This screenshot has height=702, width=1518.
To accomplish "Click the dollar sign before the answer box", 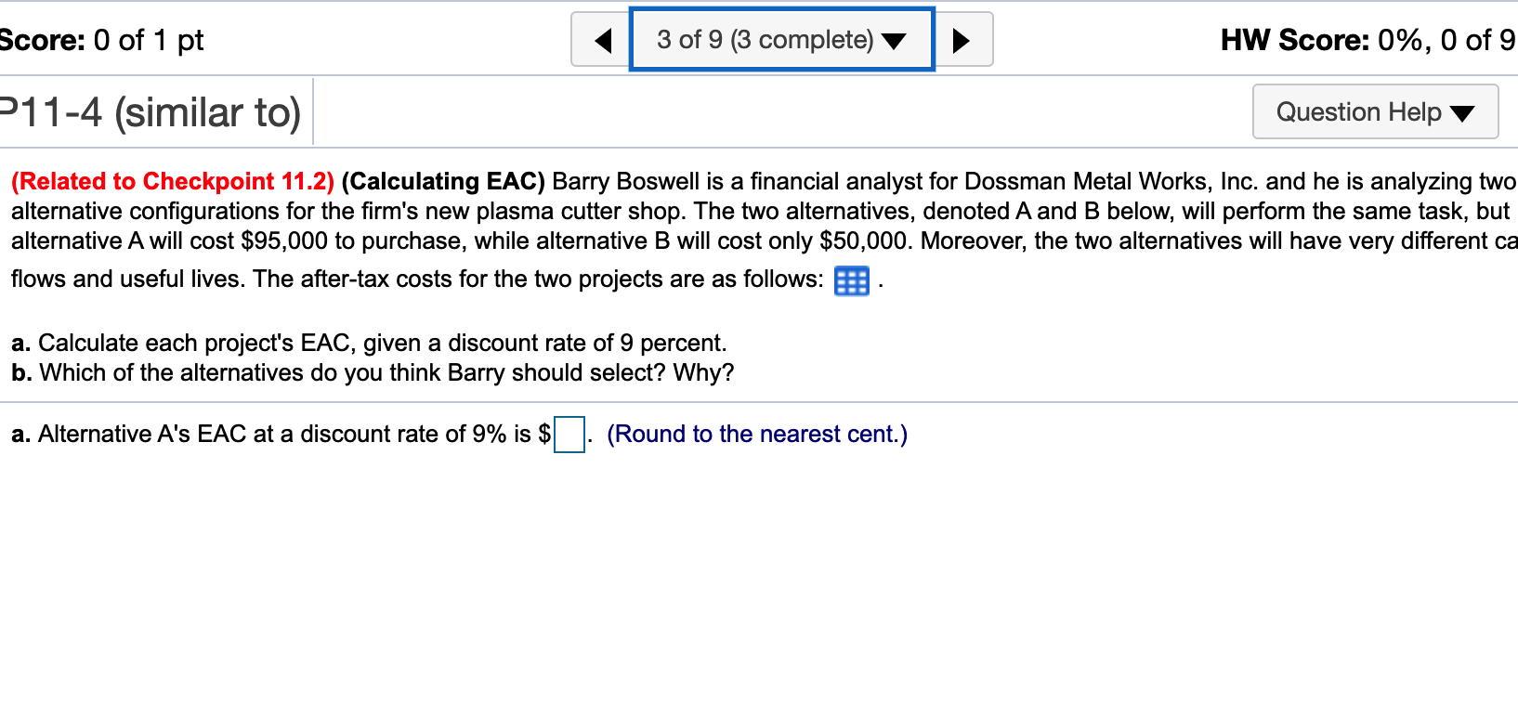I will point(544,435).
